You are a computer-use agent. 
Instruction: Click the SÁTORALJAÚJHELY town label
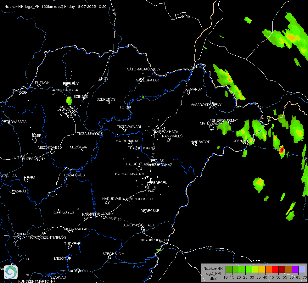pyautogui.click(x=144, y=69)
